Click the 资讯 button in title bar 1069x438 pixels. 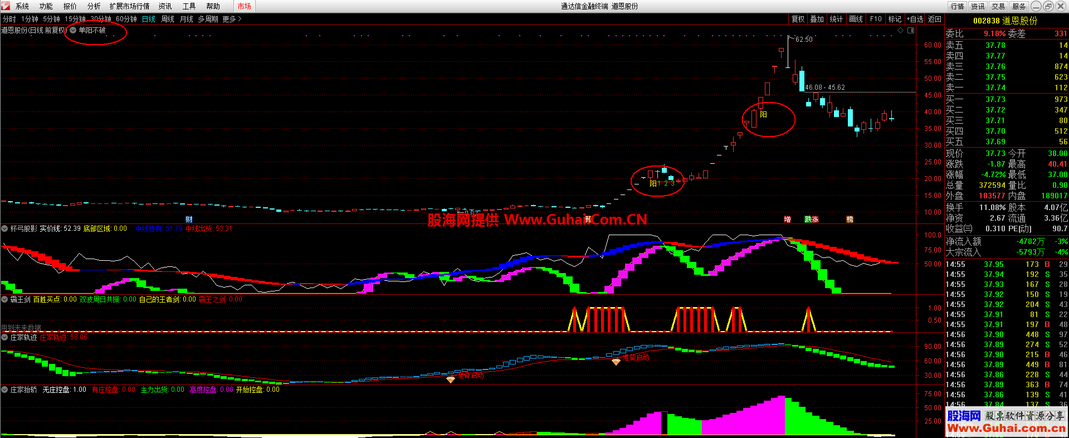pos(978,6)
